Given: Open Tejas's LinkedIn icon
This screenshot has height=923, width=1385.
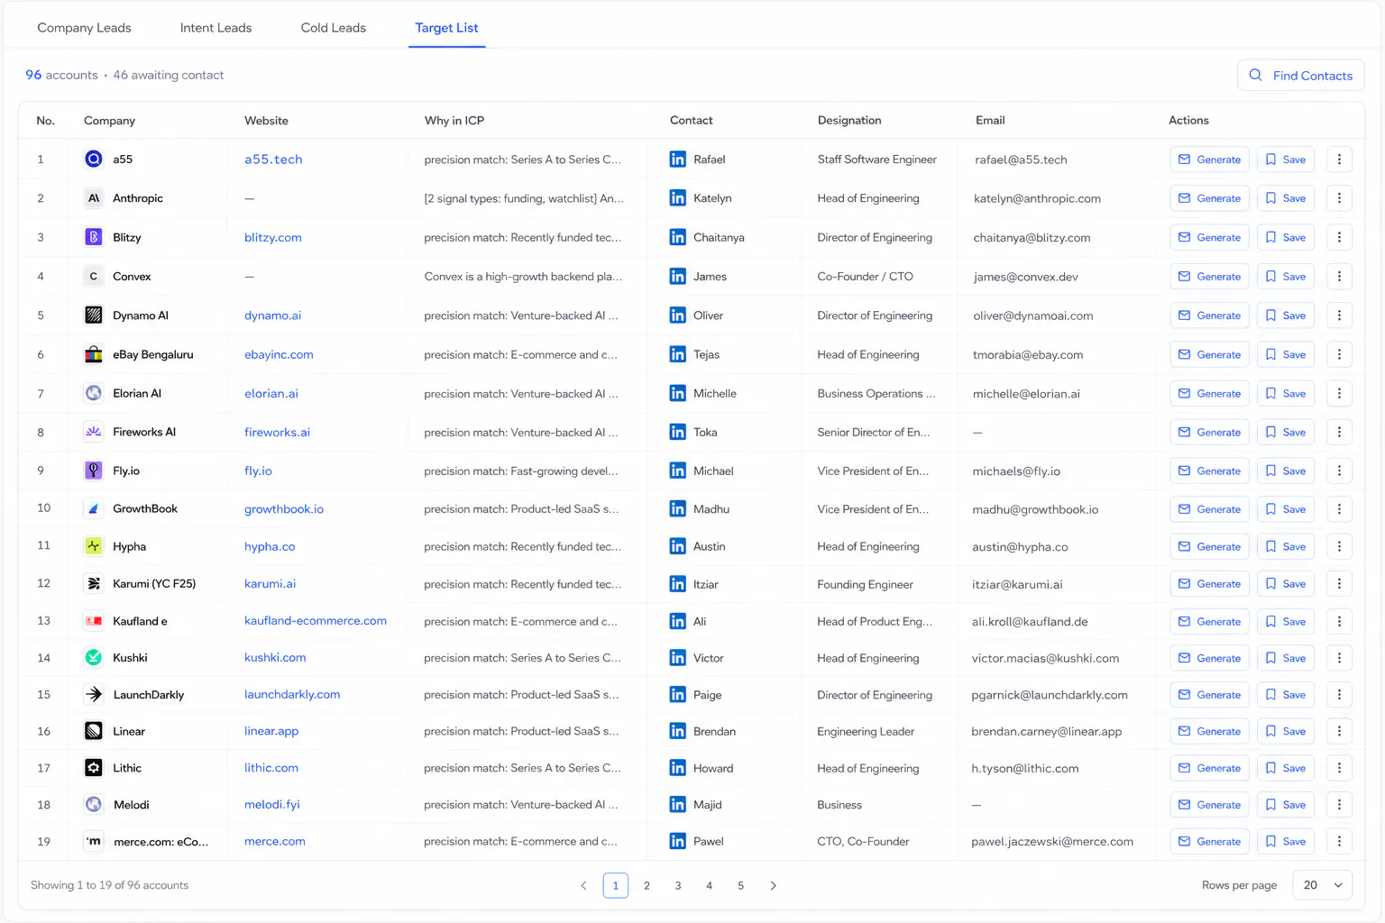Looking at the screenshot, I should [677, 354].
